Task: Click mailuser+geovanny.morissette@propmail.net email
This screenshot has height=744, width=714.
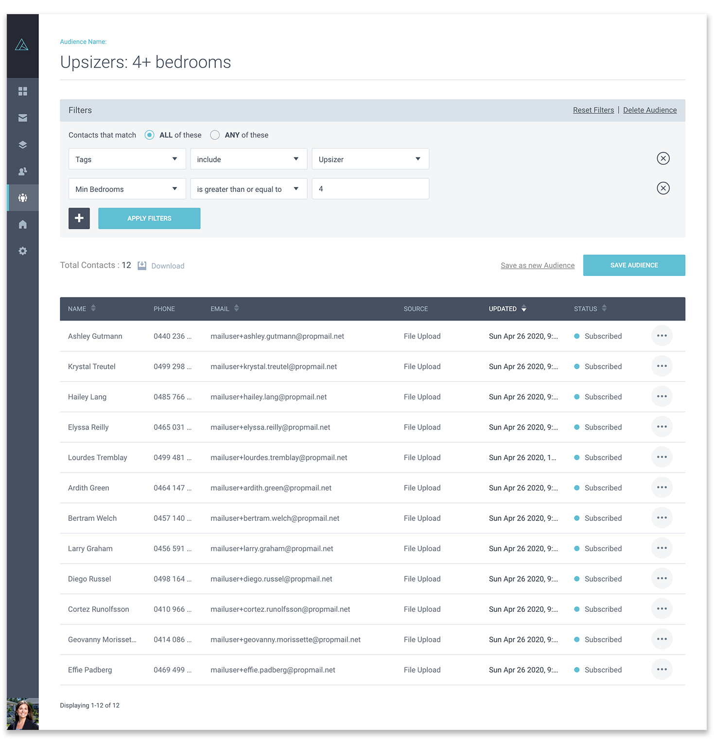Action: tap(285, 640)
